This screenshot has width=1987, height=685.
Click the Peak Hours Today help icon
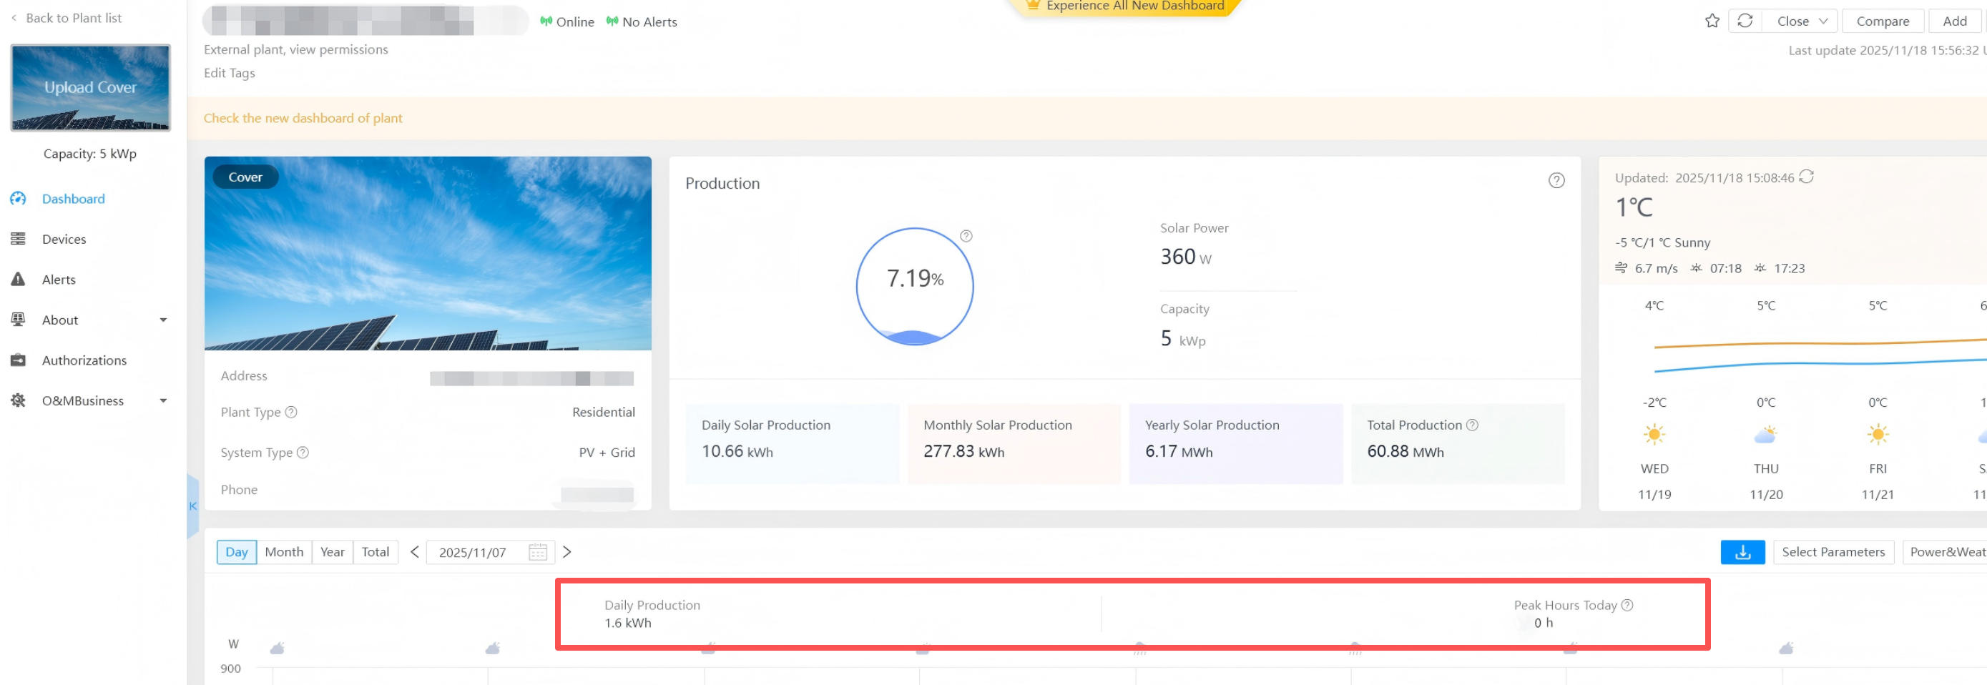(x=1627, y=606)
